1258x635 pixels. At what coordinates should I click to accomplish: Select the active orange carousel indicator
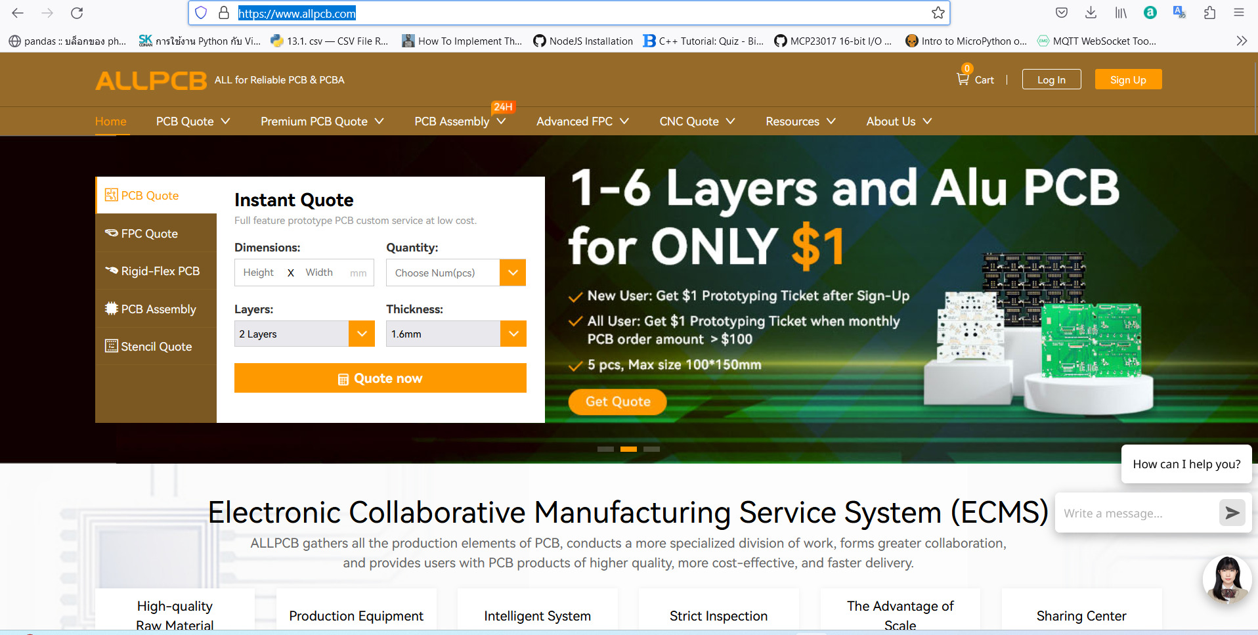coord(628,449)
